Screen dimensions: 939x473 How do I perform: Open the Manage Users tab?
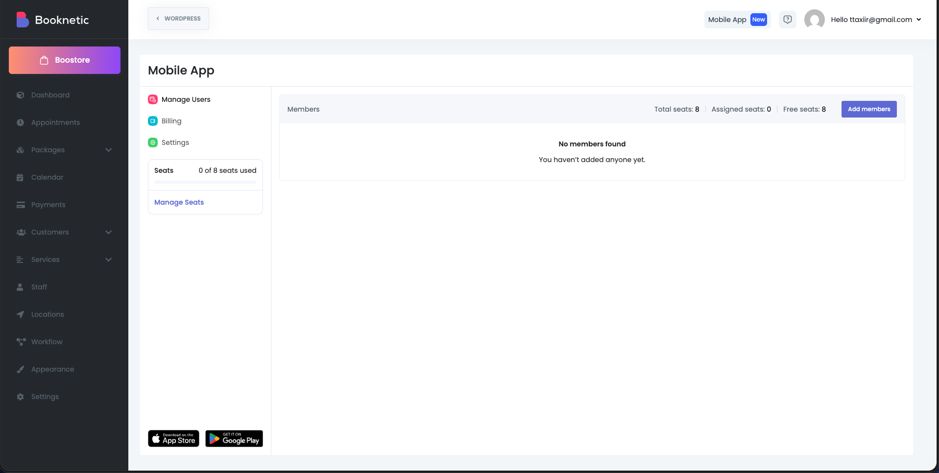coord(185,99)
